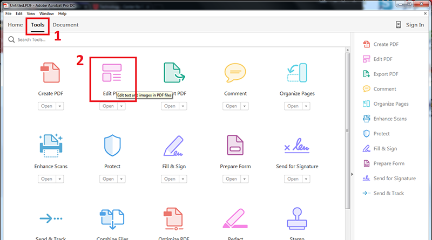Click Fill & Sign icon in right sidebar
432x240 pixels.
[x=367, y=148]
